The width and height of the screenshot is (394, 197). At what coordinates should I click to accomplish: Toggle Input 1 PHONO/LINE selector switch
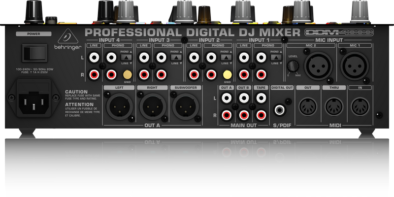pos(276,57)
